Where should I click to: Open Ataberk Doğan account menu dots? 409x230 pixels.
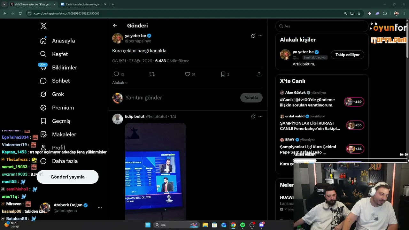pos(100,208)
